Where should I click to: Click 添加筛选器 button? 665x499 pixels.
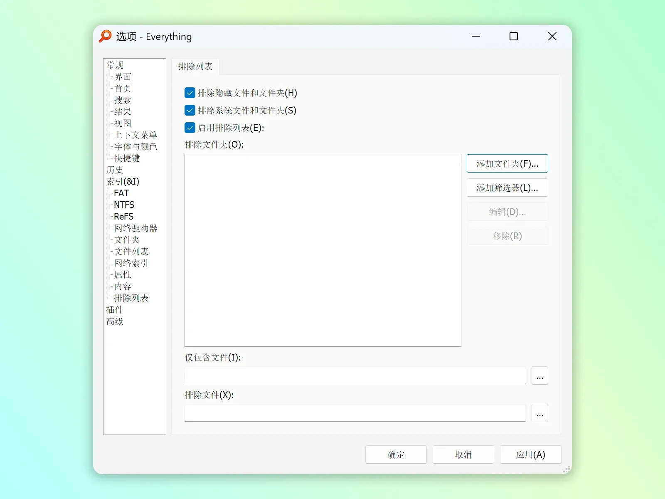click(x=507, y=188)
